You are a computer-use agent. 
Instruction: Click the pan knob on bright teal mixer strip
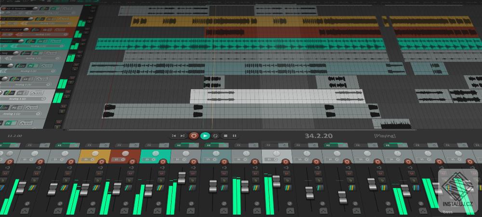click(156, 154)
